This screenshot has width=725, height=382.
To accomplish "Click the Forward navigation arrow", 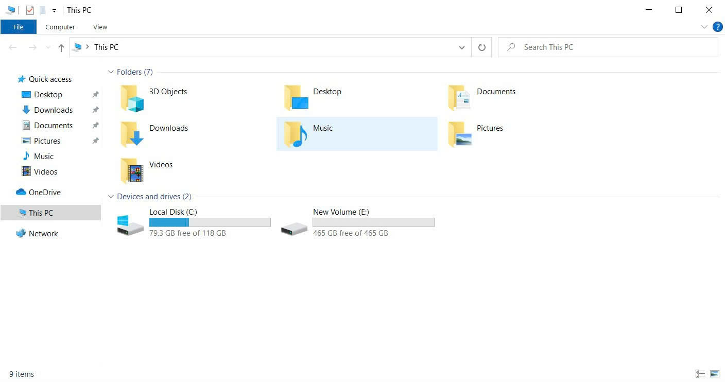I will point(32,47).
